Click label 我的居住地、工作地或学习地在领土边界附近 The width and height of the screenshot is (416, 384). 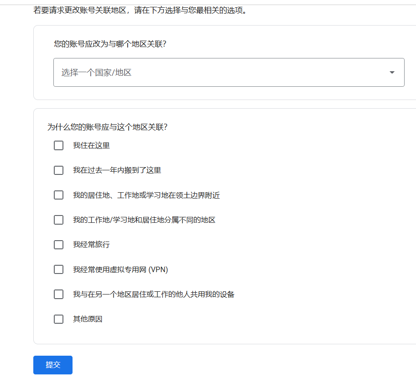[x=146, y=195]
